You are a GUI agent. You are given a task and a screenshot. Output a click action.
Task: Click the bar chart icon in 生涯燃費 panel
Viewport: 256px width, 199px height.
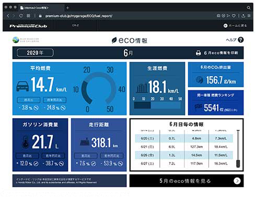142,88
